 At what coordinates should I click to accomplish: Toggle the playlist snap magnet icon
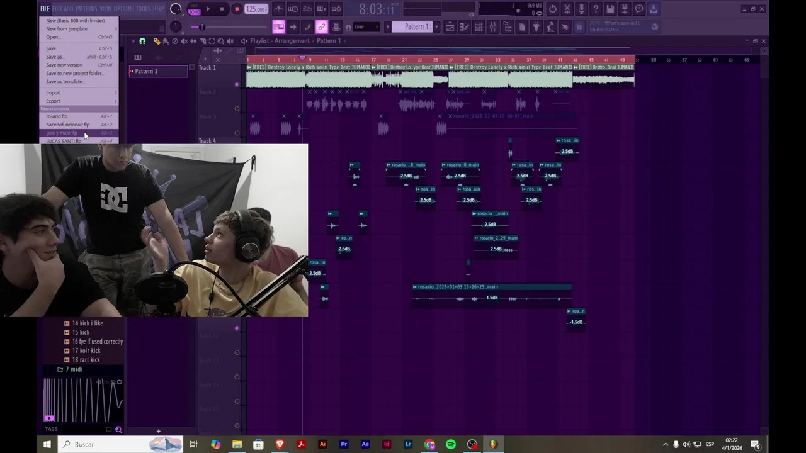(x=142, y=41)
